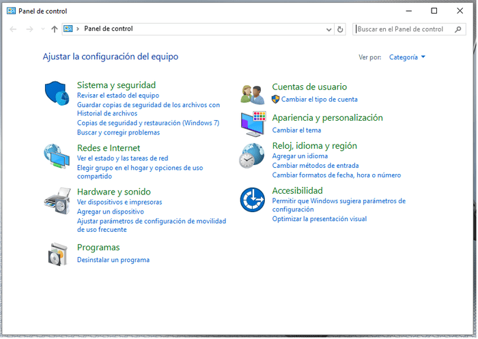This screenshot has width=478, height=339.
Task: Click Ver dispositivos e impresoras
Action: pos(119,202)
